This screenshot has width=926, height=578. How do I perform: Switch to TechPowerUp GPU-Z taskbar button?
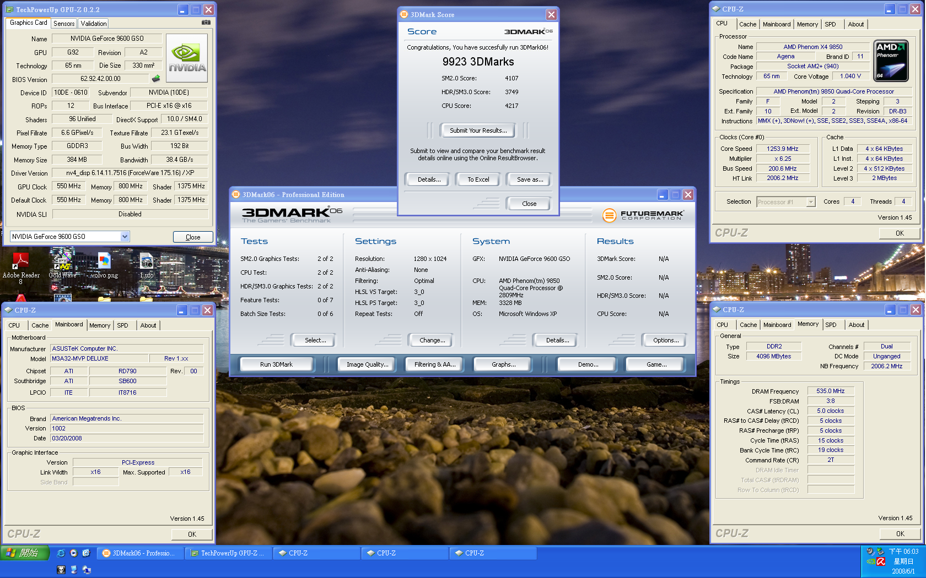(229, 553)
